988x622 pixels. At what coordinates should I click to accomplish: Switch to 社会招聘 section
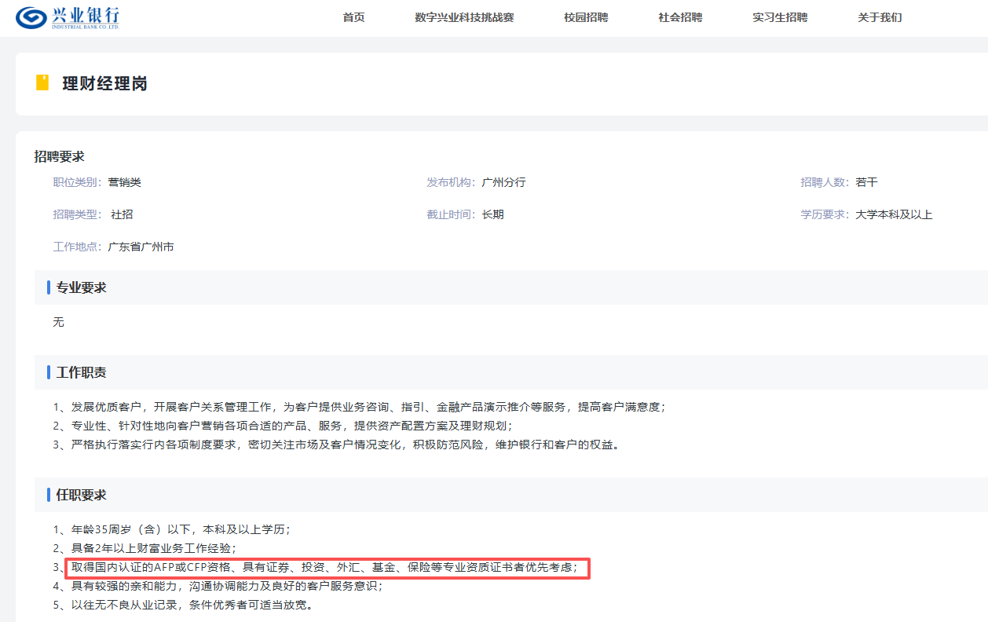pos(680,17)
